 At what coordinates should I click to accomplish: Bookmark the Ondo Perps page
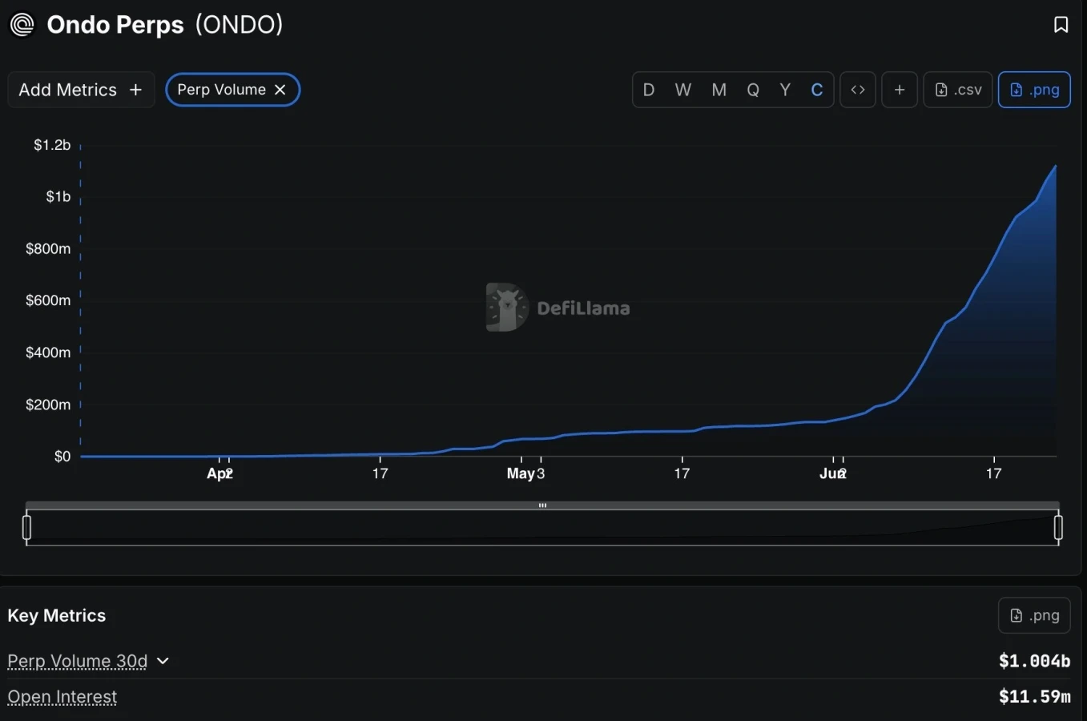[x=1061, y=25]
